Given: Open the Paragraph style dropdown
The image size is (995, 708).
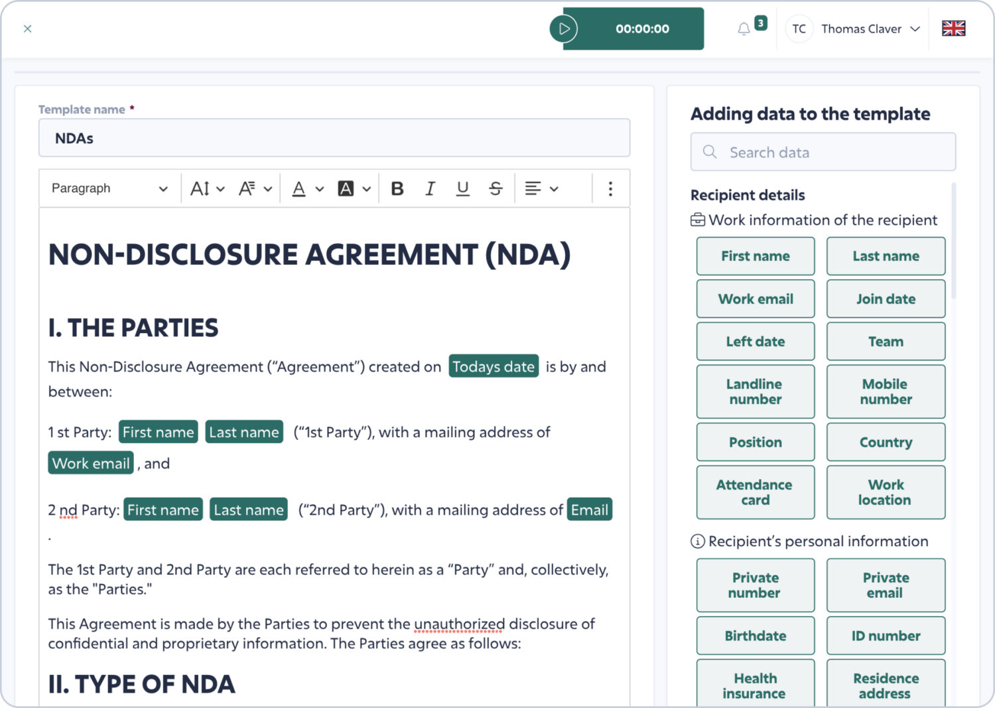Looking at the screenshot, I should (109, 189).
